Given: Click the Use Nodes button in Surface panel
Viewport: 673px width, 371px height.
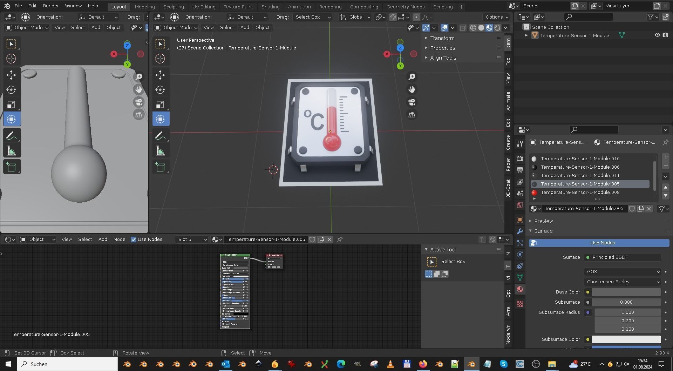Looking at the screenshot, I should tap(599, 243).
